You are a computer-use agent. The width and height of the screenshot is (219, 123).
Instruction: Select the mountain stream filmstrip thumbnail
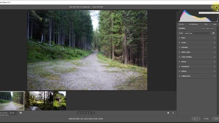[x=39, y=101]
